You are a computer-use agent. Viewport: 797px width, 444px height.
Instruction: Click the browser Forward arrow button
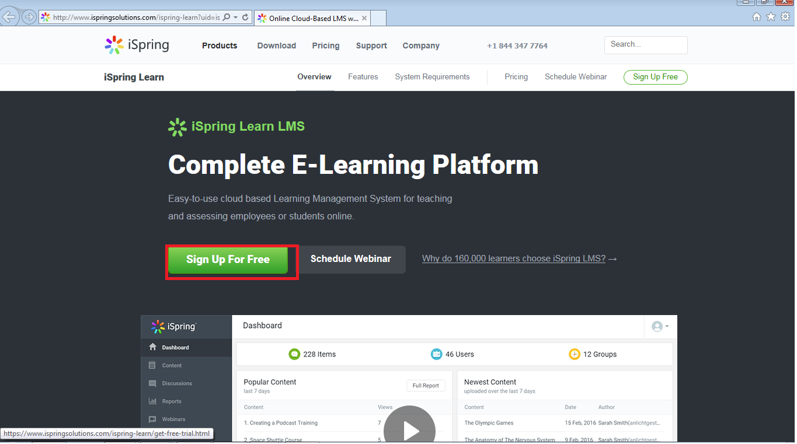pos(28,17)
